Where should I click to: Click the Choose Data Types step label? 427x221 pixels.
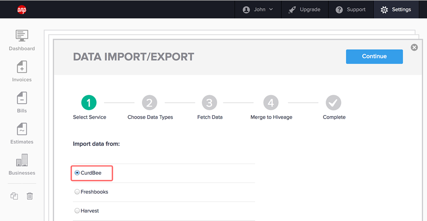[150, 117]
